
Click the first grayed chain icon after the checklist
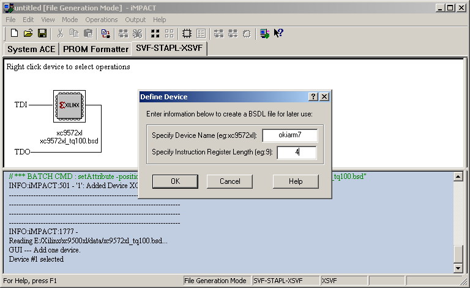point(219,33)
